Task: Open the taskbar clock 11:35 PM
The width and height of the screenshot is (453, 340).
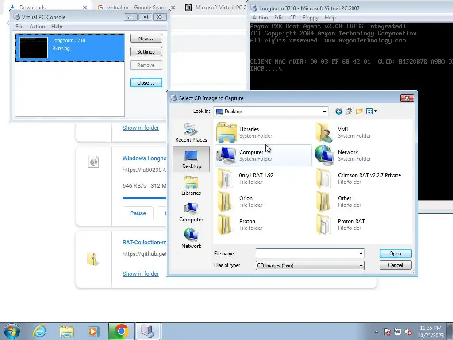Action: [430, 332]
